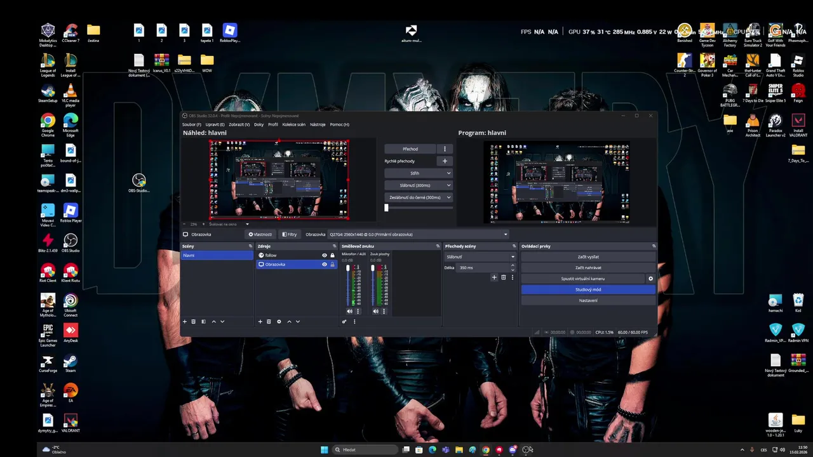Undock the Scény panel
The height and width of the screenshot is (457, 813).
tap(250, 246)
